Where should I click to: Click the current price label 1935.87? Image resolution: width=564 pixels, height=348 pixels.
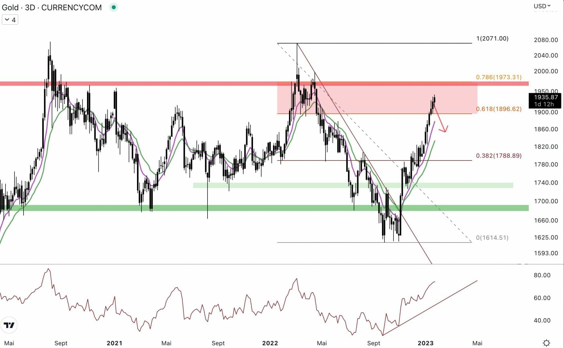545,97
